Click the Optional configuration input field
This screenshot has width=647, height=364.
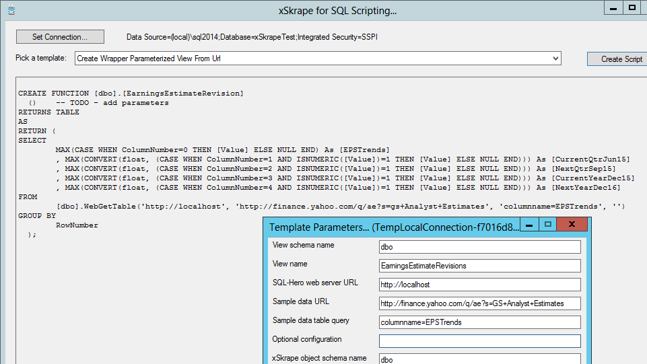pyautogui.click(x=480, y=341)
